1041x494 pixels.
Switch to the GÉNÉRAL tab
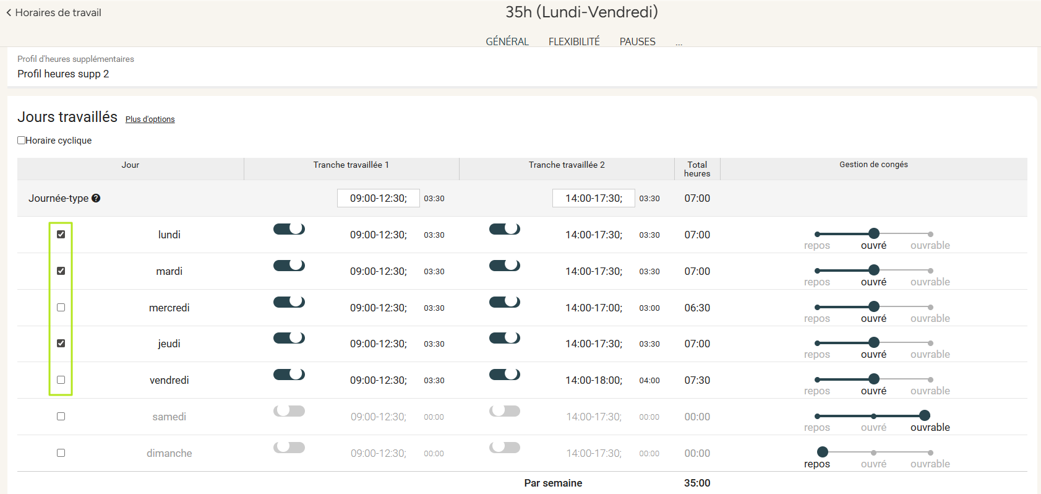[507, 41]
